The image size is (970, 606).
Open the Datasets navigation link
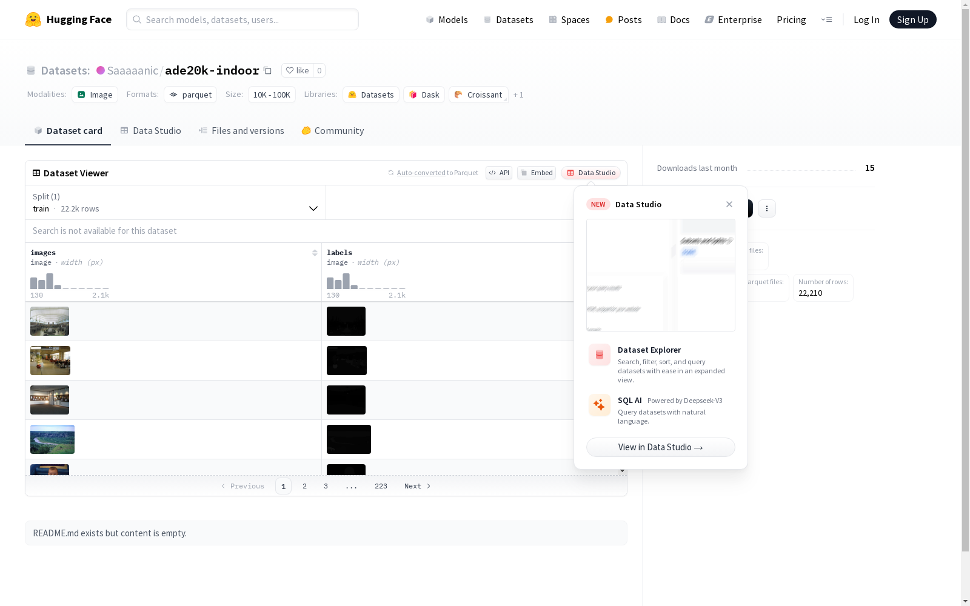(508, 19)
